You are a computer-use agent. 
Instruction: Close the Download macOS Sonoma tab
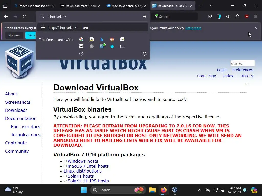coord(99,6)
